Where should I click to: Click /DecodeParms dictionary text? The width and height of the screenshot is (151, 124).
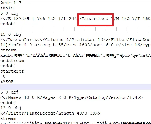pos(21,40)
